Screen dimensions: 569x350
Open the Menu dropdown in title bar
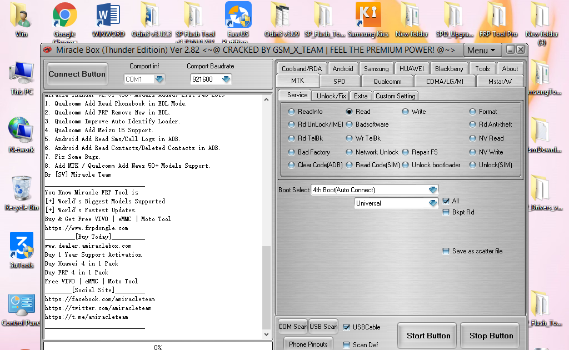481,51
